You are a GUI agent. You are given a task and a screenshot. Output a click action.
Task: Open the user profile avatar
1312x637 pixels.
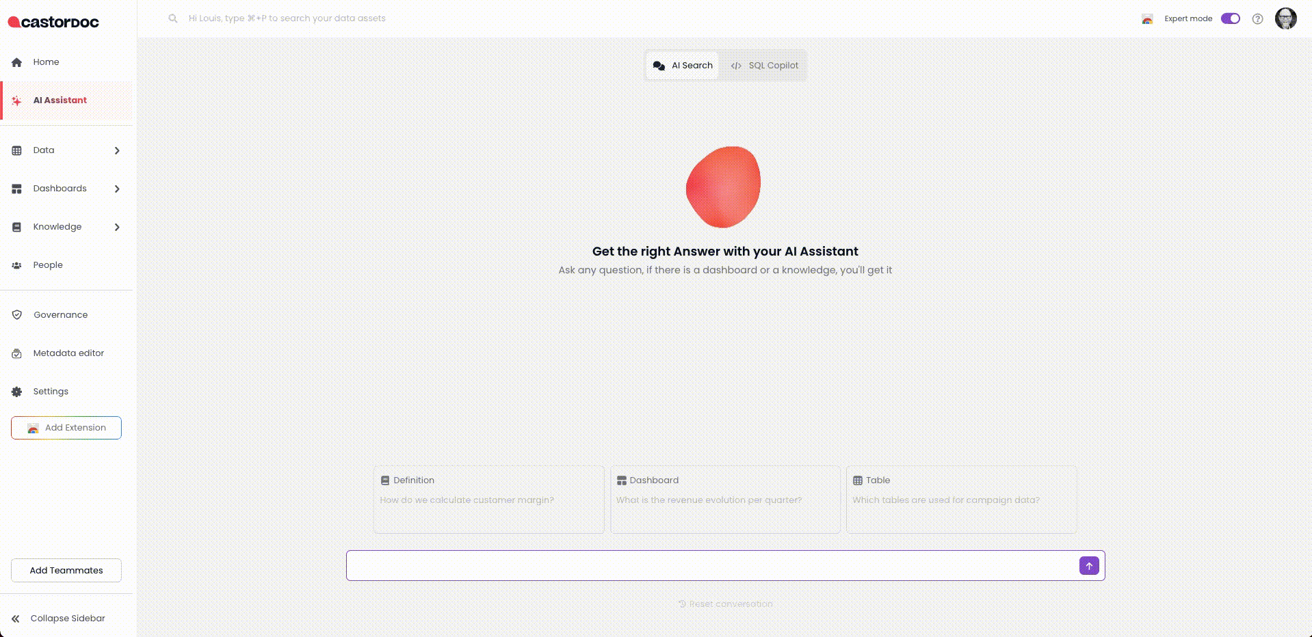point(1285,18)
